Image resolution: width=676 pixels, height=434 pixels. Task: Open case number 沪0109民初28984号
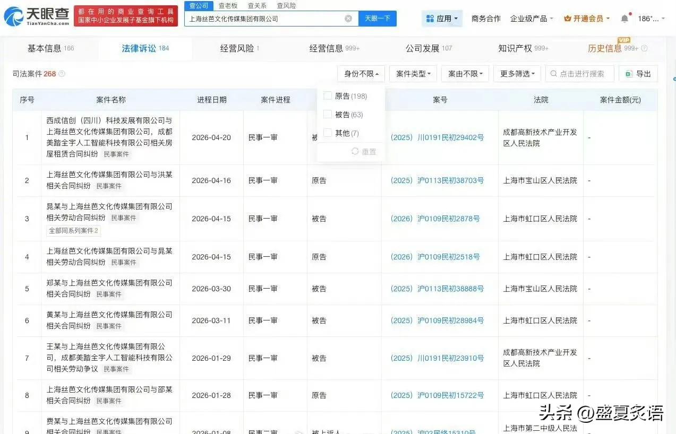(437, 320)
